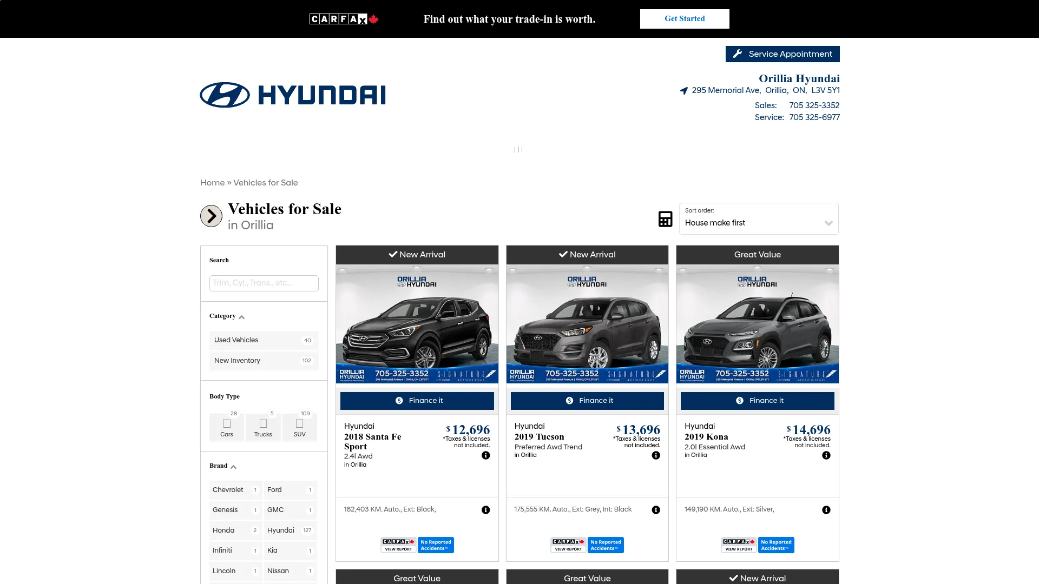This screenshot has height=584, width=1039.
Task: Open price info icon for 2019 Kona
Action: pos(826,455)
